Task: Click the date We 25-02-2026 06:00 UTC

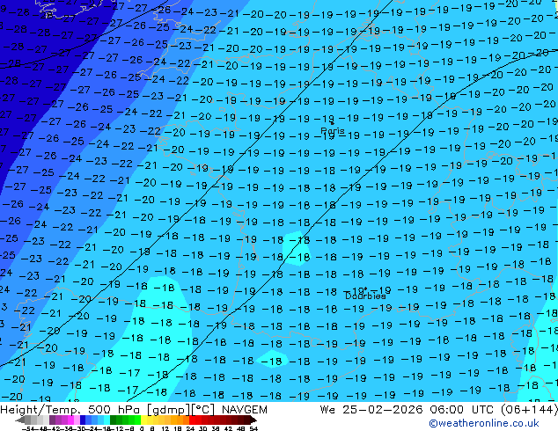Action: pos(407,410)
